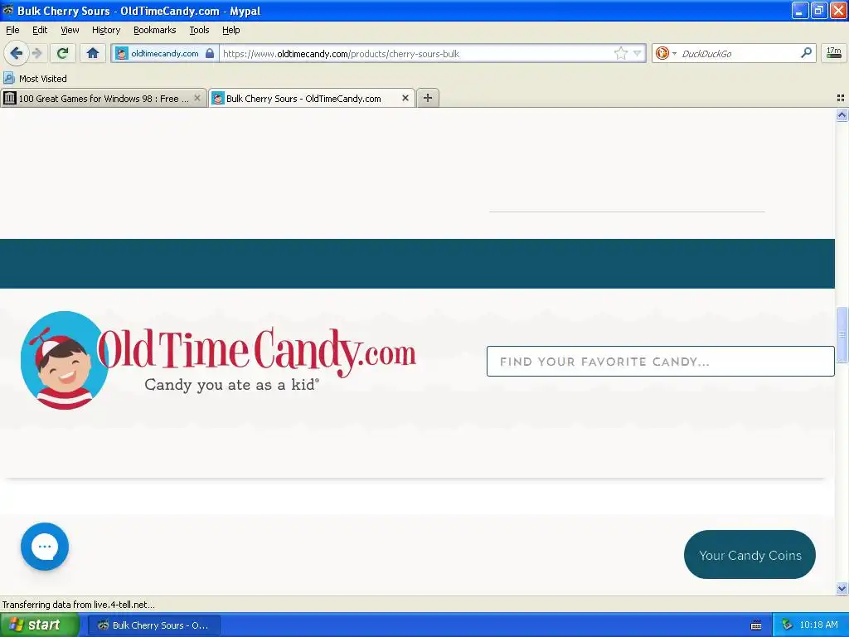This screenshot has height=637, width=849.
Task: Open the Bookmarks menu
Action: click(x=154, y=30)
